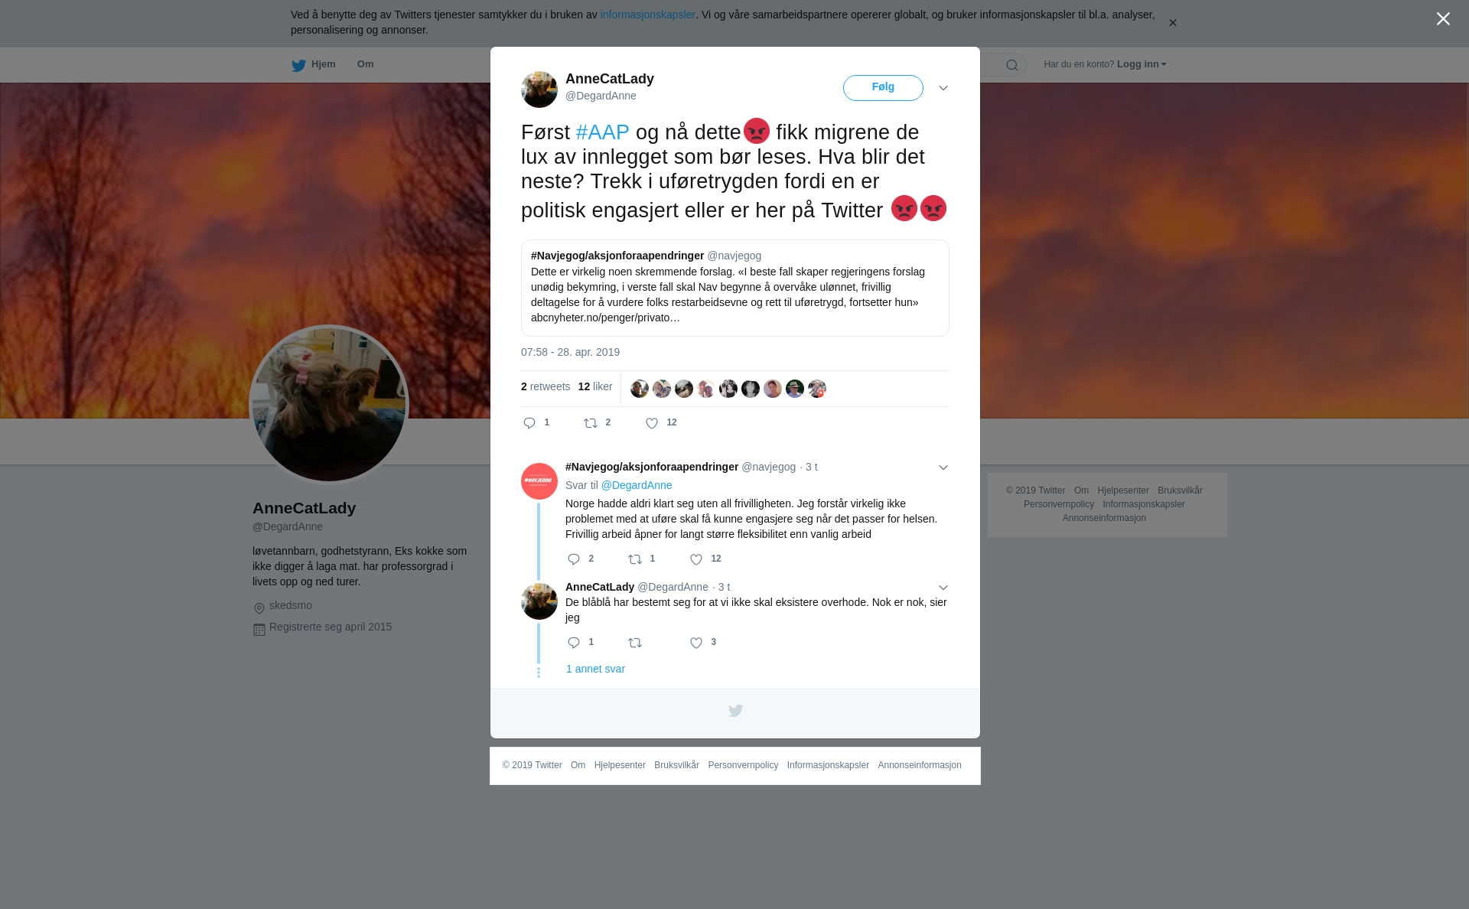
Task: Reply to AnneCatLady's second tweet
Action: coord(574,643)
